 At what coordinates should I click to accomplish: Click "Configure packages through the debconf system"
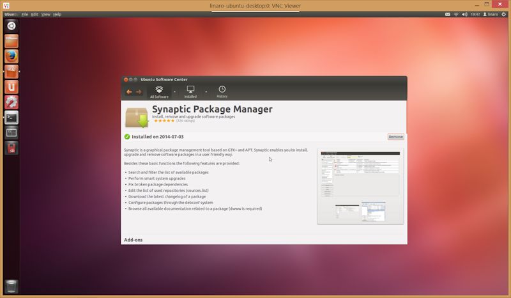click(171, 203)
